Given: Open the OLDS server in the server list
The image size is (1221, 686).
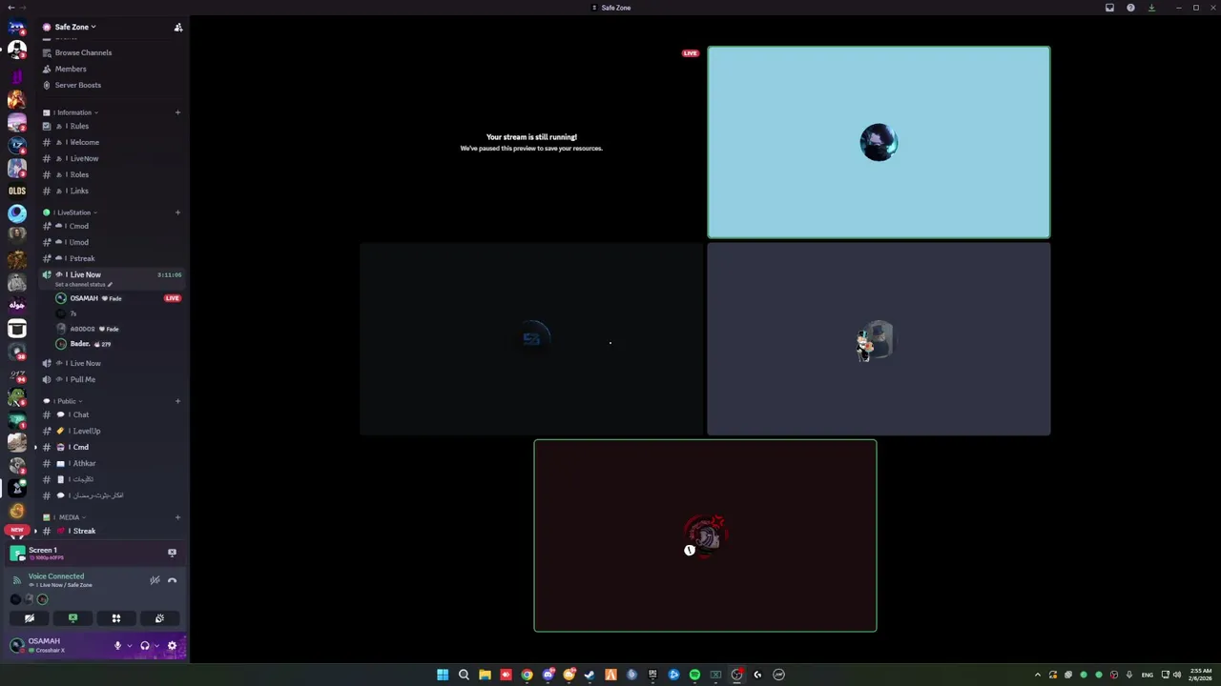Looking at the screenshot, I should point(17,191).
